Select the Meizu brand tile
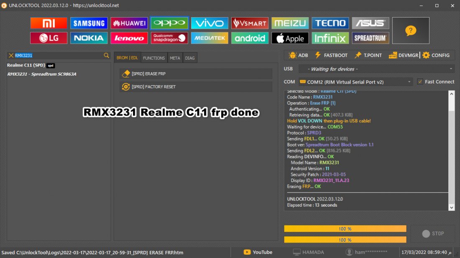460x258 pixels. [x=290, y=23]
